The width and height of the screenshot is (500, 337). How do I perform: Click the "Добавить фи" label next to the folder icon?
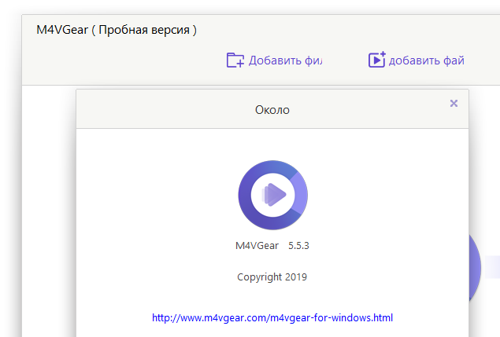pos(285,60)
